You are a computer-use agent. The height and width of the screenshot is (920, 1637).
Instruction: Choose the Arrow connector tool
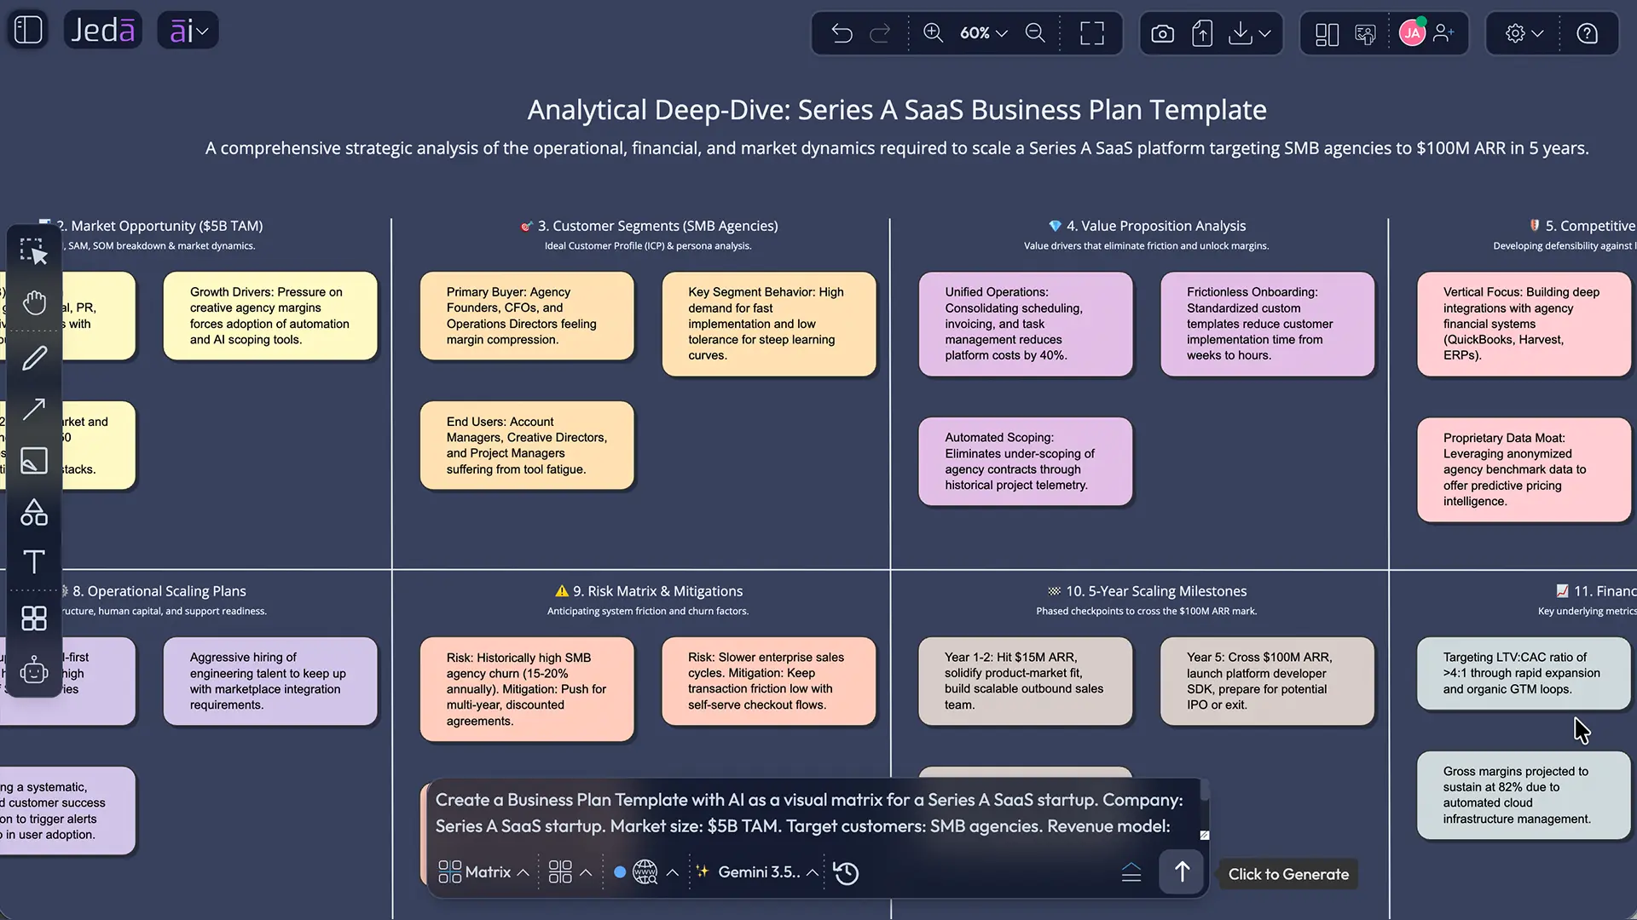pos(34,410)
